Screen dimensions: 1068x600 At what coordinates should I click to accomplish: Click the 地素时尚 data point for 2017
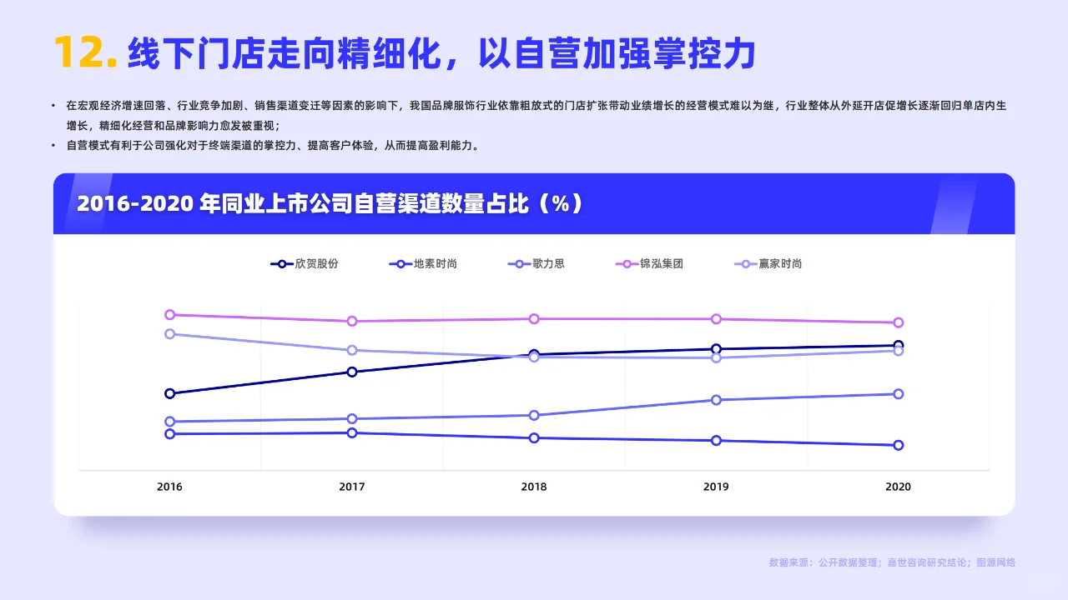coord(352,432)
